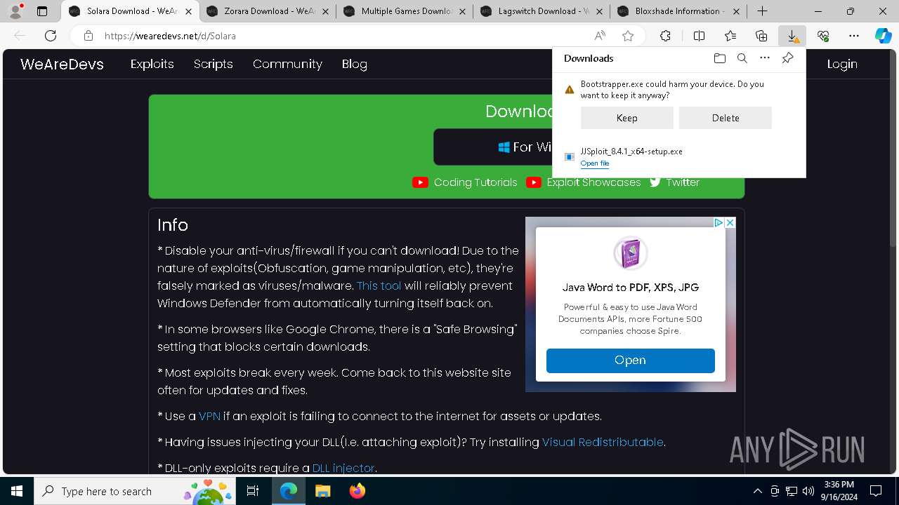Image resolution: width=899 pixels, height=505 pixels.
Task: Open File Explorer from the taskbar
Action: (x=322, y=491)
